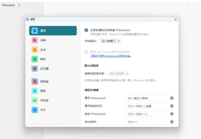Image resolution: width=201 pixels, height=139 pixels.
Task: Clear the 显示快速访问 shortcut Ctrl+Shift+空格
Action: [172, 106]
